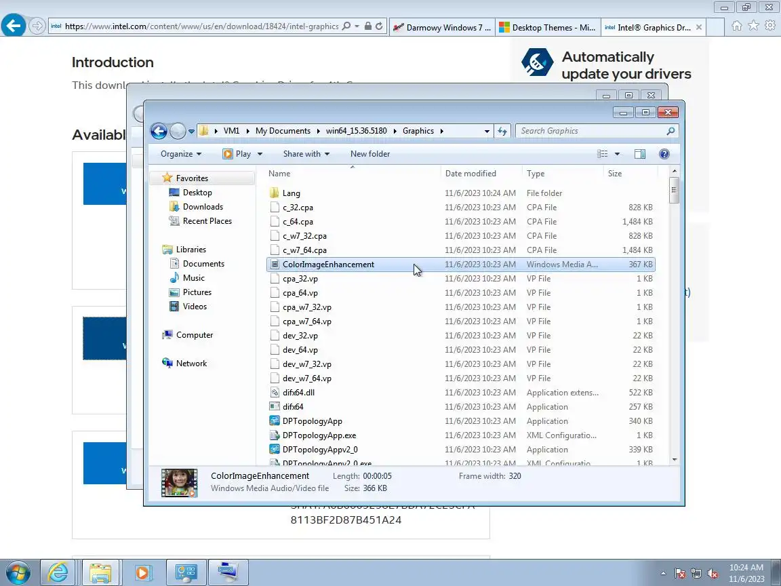Select DPTopologyApp.exe XML configuration icon
The width and height of the screenshot is (781, 586).
275,435
